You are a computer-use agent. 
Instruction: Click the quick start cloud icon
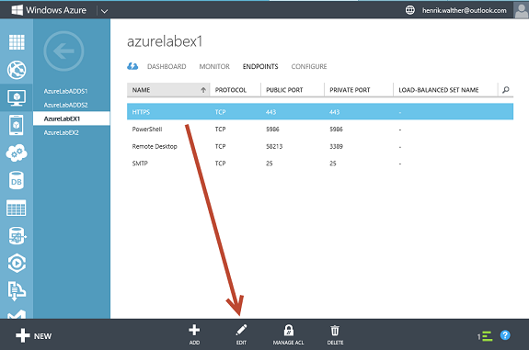(x=132, y=66)
